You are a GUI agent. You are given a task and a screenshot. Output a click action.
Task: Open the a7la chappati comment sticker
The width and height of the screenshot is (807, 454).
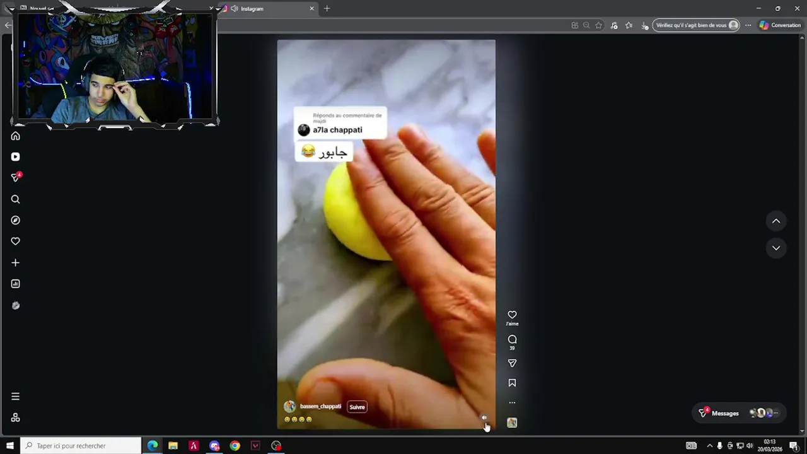tap(340, 123)
